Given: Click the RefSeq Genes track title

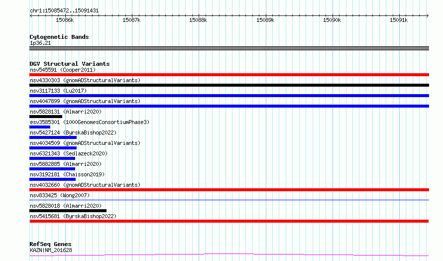Looking at the screenshot, I should coord(50,244).
